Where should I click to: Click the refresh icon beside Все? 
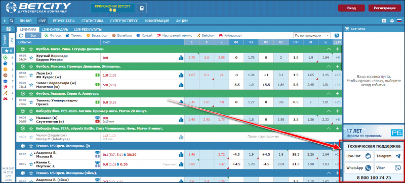point(21,35)
